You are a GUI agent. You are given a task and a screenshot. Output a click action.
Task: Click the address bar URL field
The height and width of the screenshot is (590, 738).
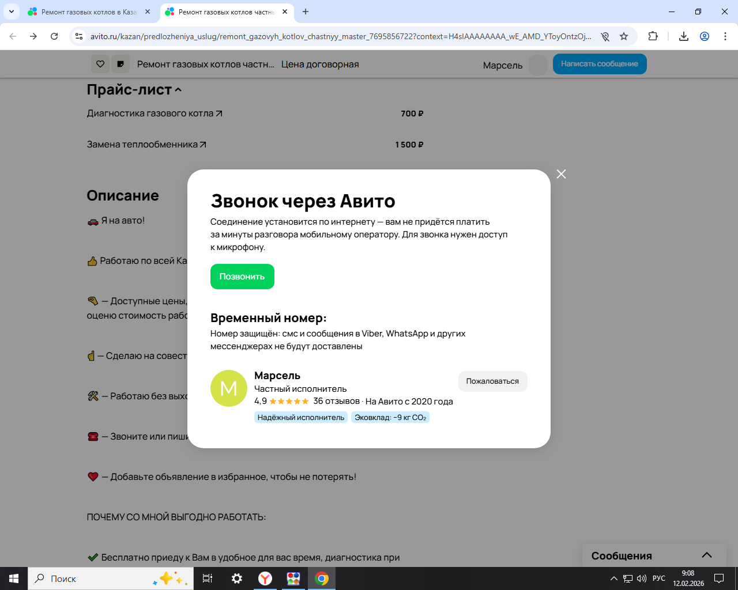click(340, 36)
